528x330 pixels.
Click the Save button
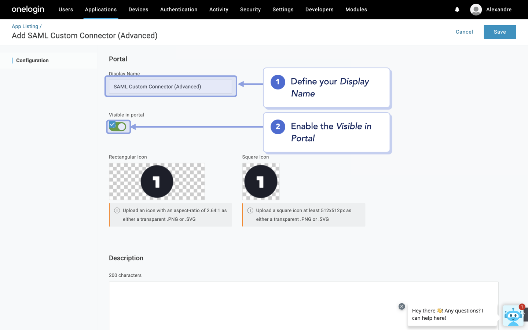[x=500, y=32]
